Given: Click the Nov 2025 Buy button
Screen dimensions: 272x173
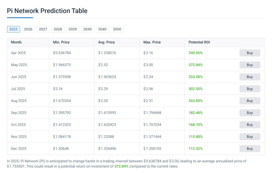Looking at the screenshot, I should (x=250, y=137).
